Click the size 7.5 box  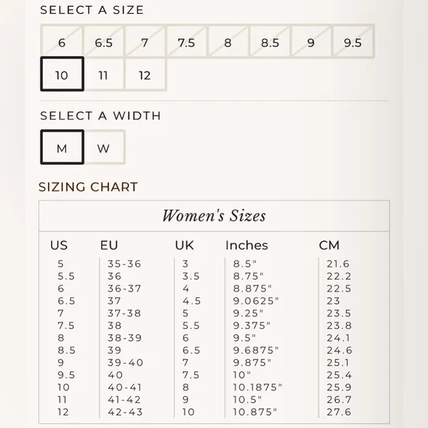click(187, 41)
